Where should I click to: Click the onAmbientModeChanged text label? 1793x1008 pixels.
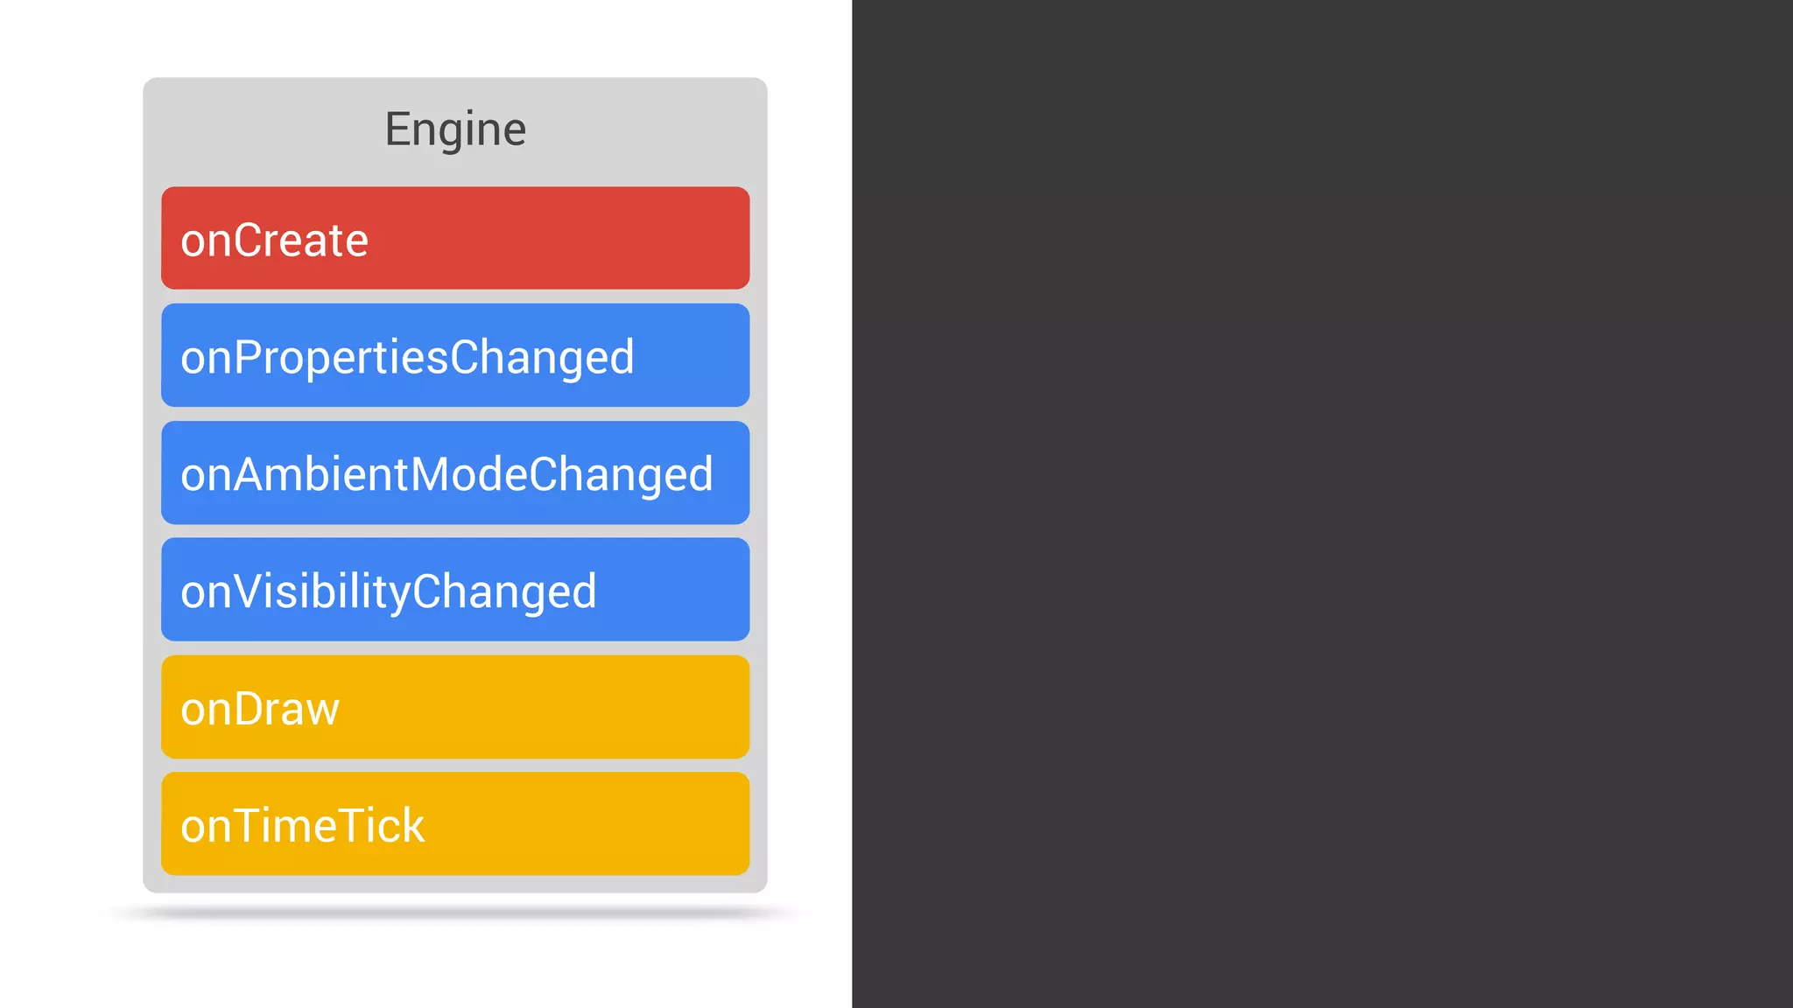pos(446,476)
